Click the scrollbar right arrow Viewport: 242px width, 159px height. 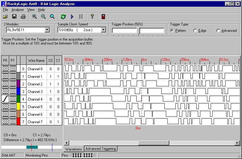pos(237,143)
